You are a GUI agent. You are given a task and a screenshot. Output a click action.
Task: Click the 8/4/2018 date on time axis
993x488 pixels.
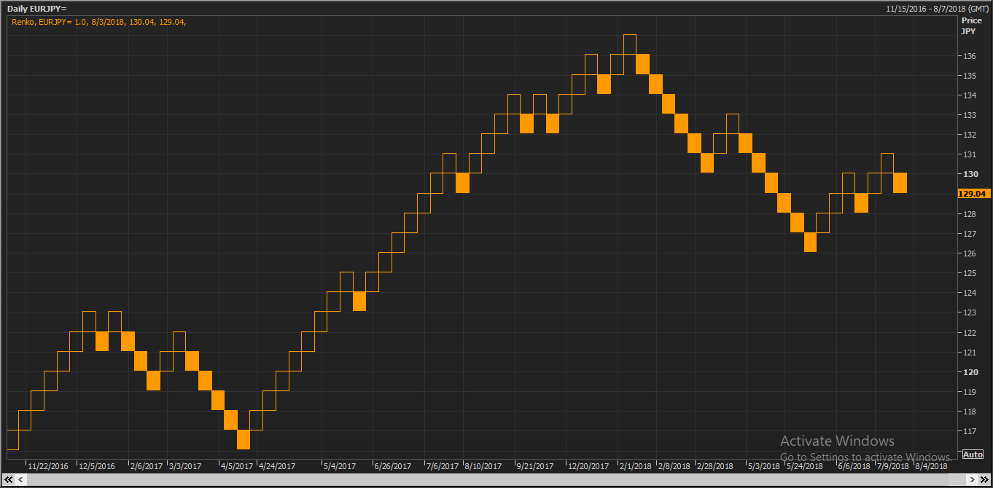click(x=931, y=466)
